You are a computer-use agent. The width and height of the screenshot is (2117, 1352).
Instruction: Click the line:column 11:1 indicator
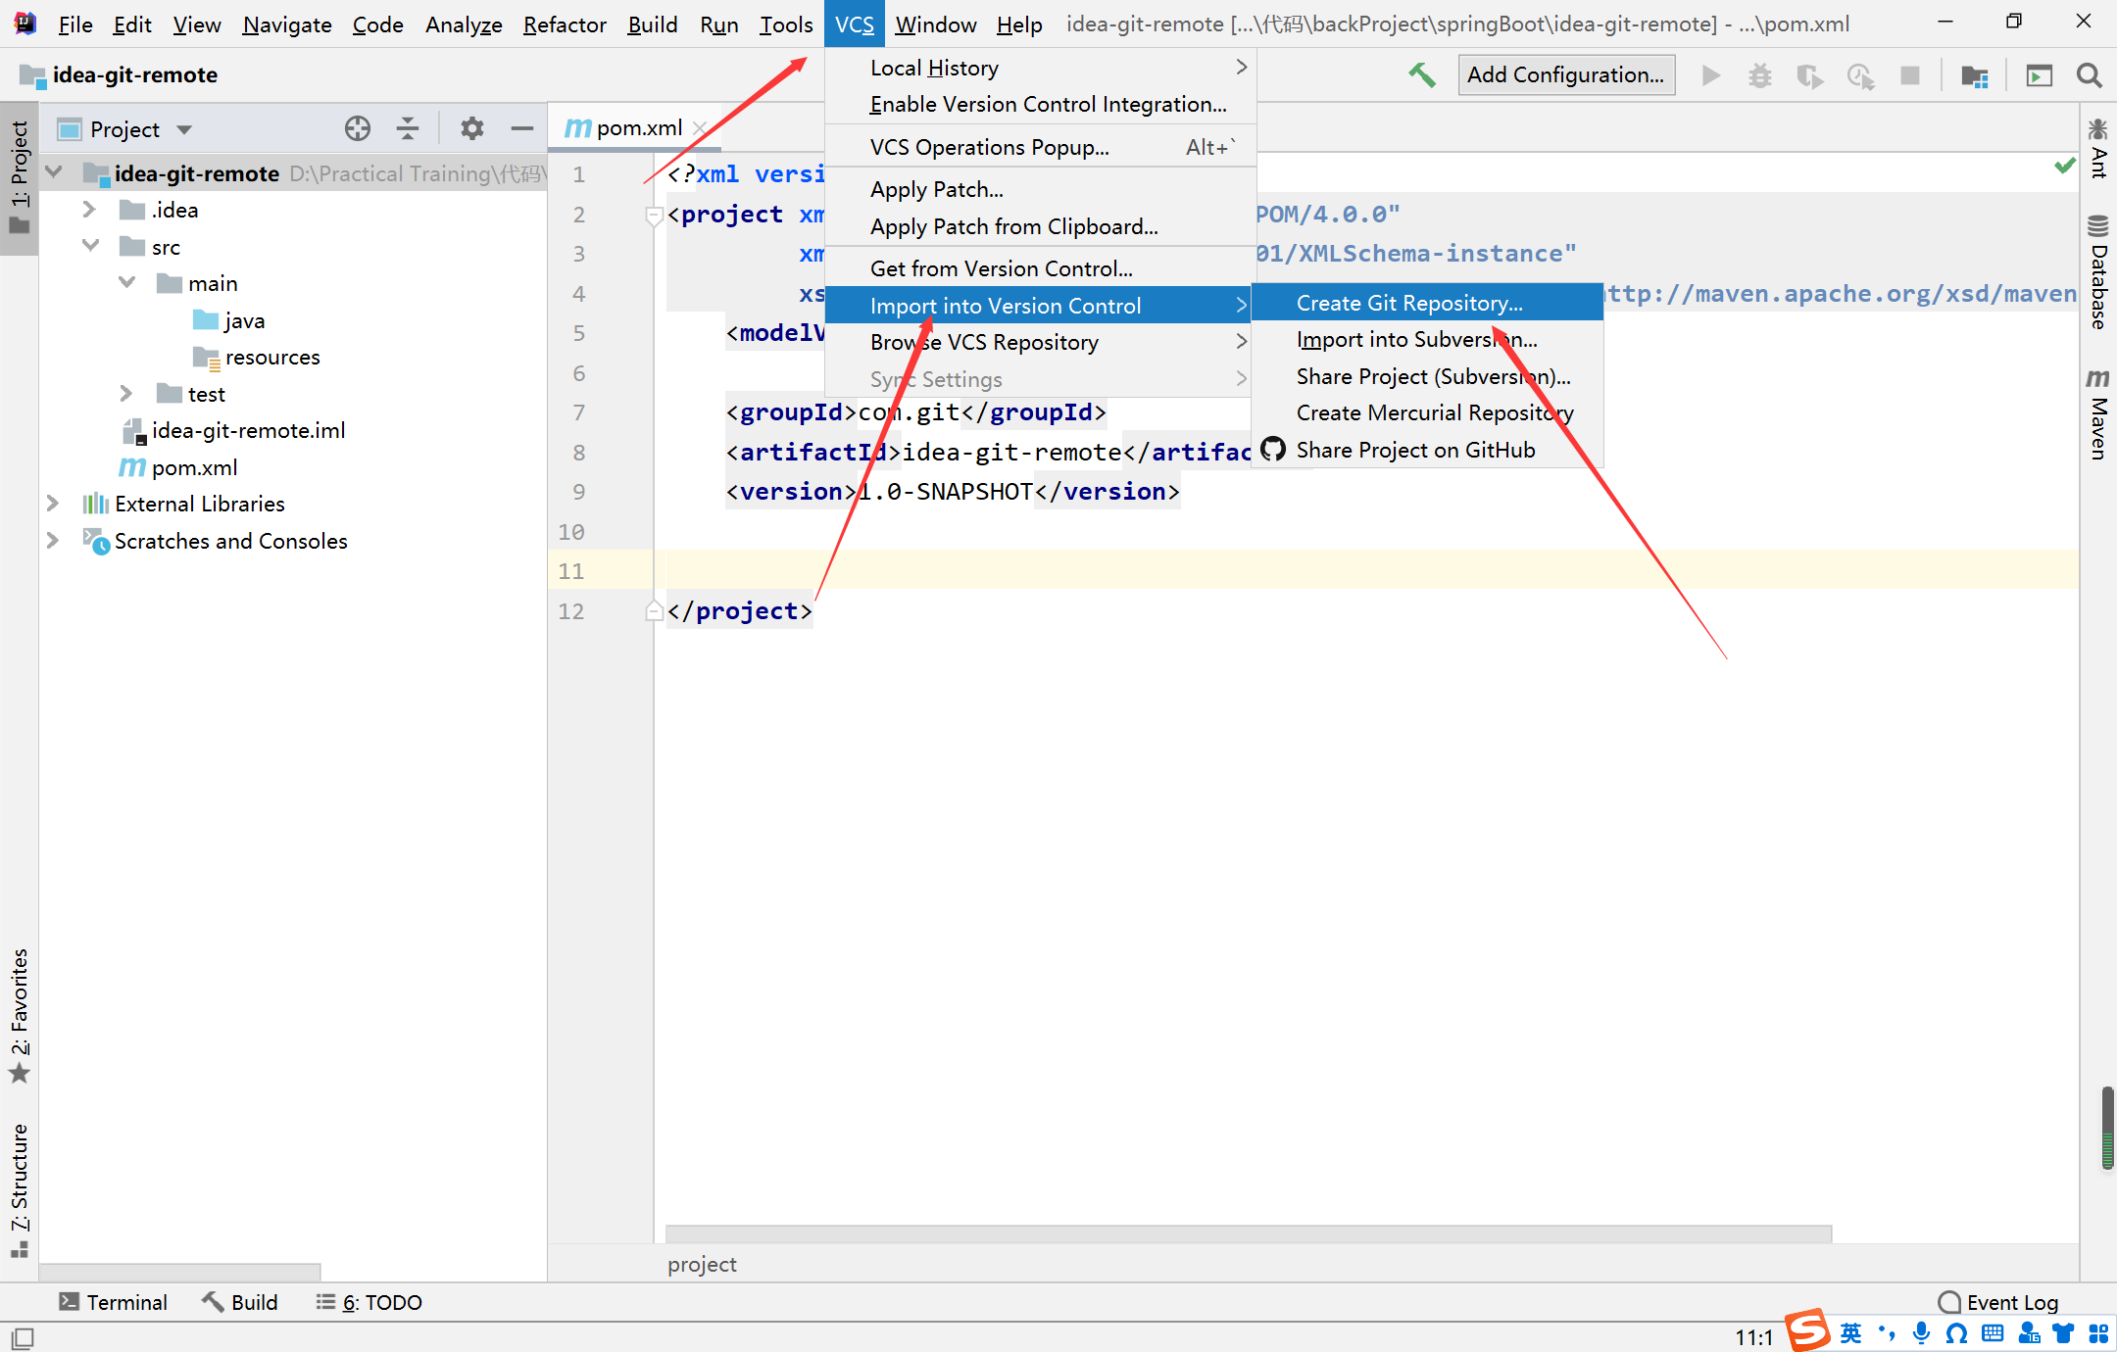[1753, 1337]
